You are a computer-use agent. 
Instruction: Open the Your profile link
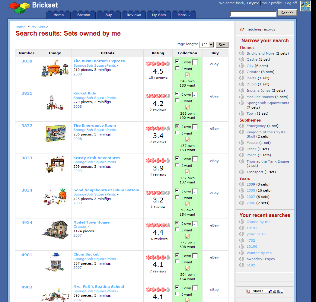pos(272,3)
